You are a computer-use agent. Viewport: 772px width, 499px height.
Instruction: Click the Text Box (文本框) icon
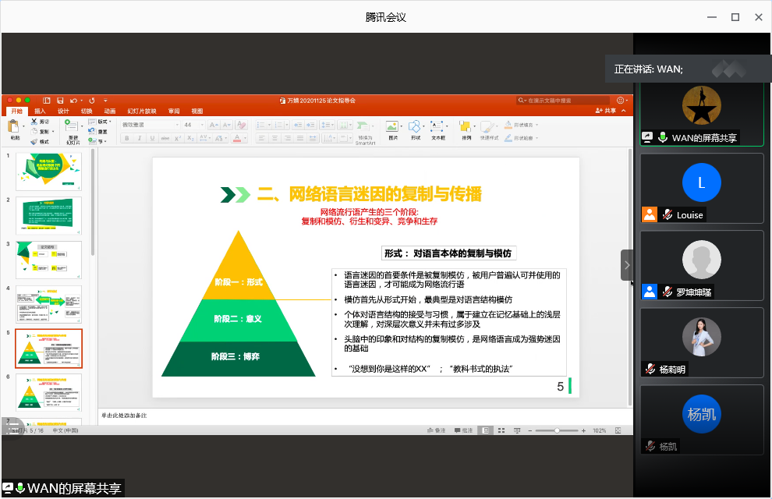[x=438, y=127]
